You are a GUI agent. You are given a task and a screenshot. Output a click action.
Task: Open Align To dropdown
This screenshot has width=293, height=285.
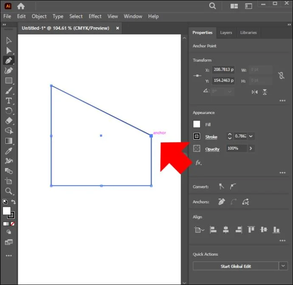(x=199, y=230)
